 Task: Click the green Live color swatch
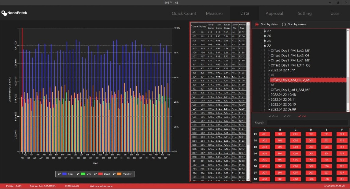click(83, 174)
